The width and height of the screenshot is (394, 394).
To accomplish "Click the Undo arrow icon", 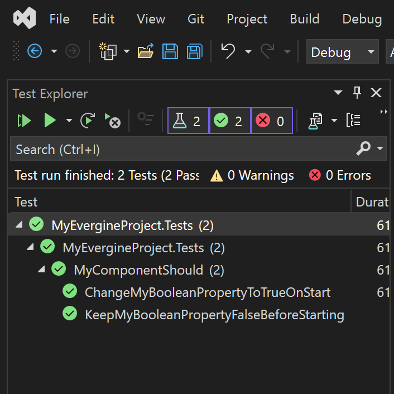I will coord(228,51).
